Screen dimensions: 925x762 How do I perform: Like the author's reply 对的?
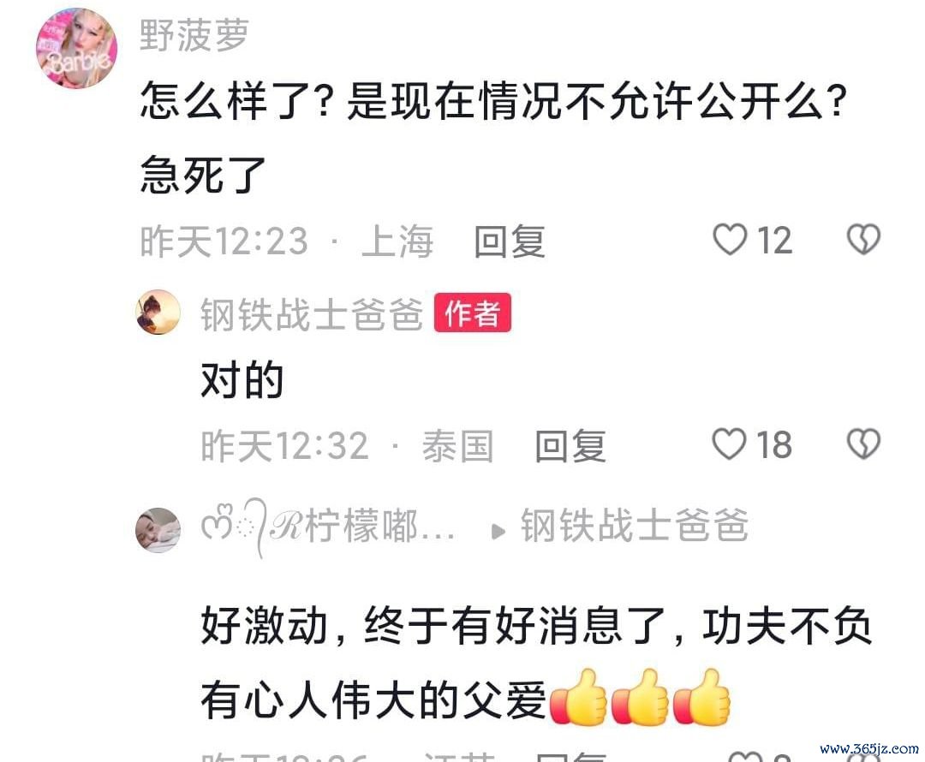[x=729, y=444]
